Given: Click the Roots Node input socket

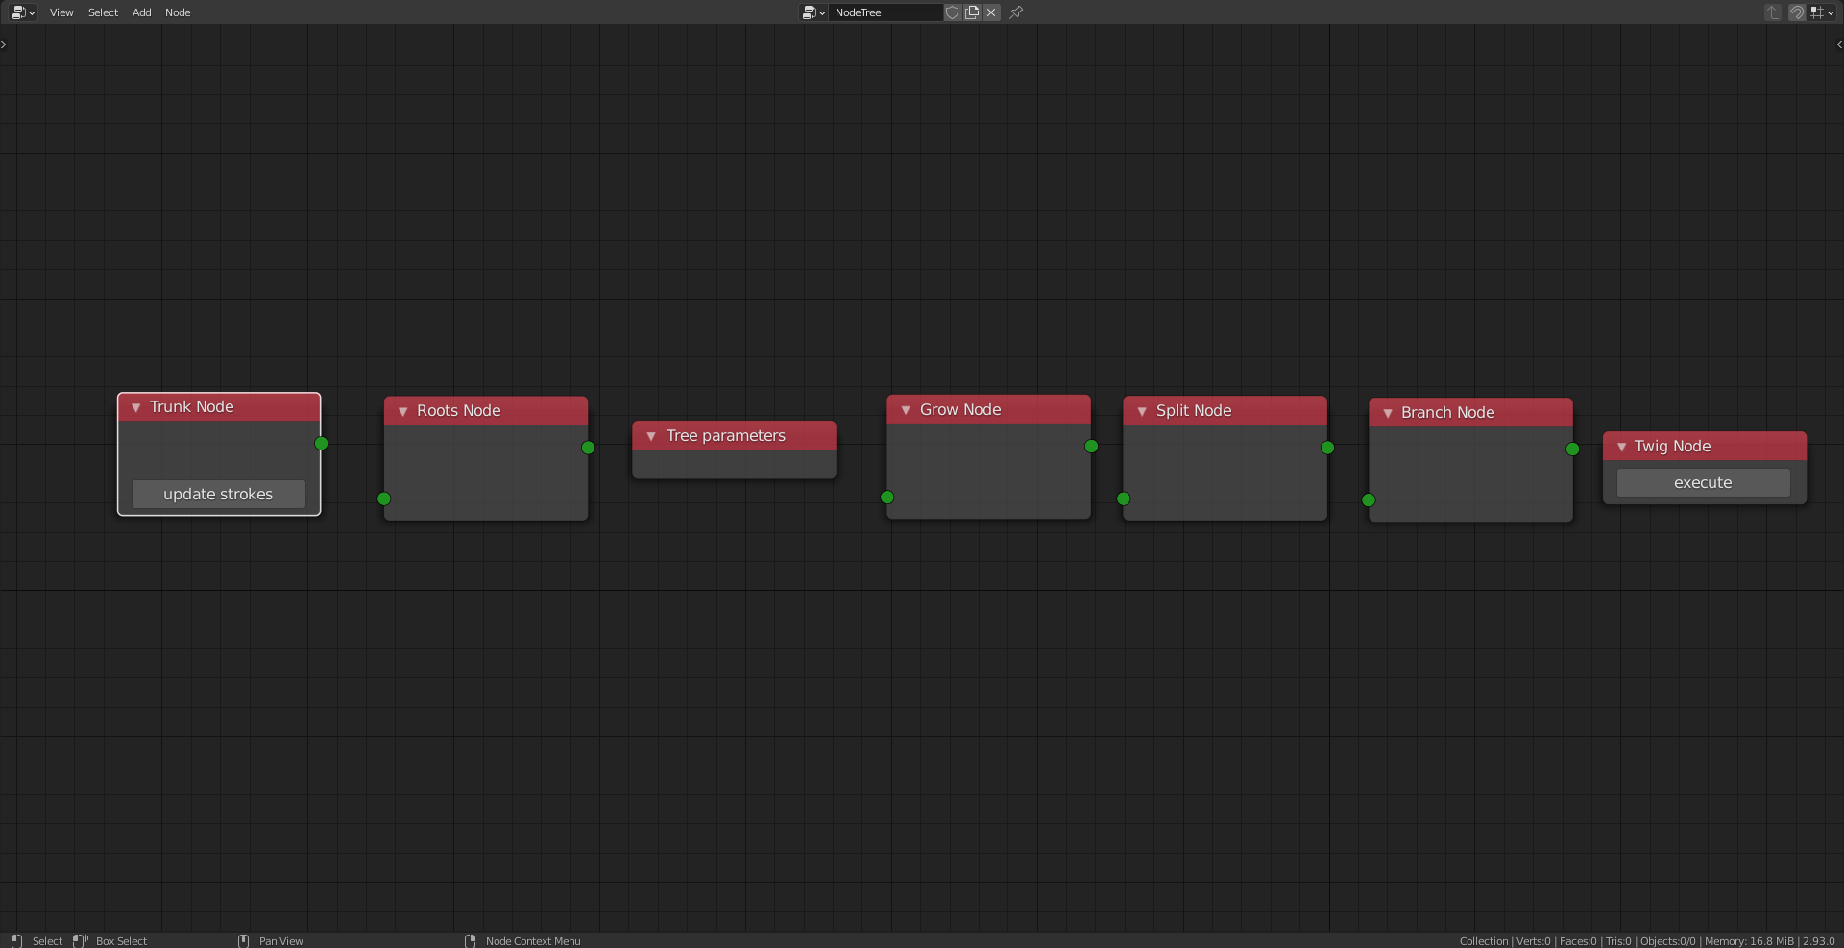Looking at the screenshot, I should [x=383, y=499].
